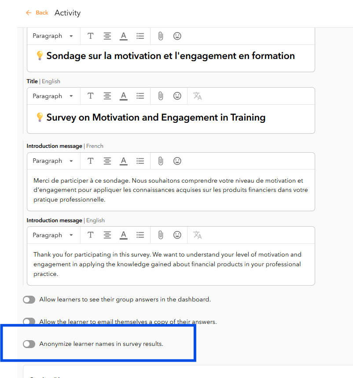
Task: Click text color icon in English introduction toolbar
Action: [123, 235]
